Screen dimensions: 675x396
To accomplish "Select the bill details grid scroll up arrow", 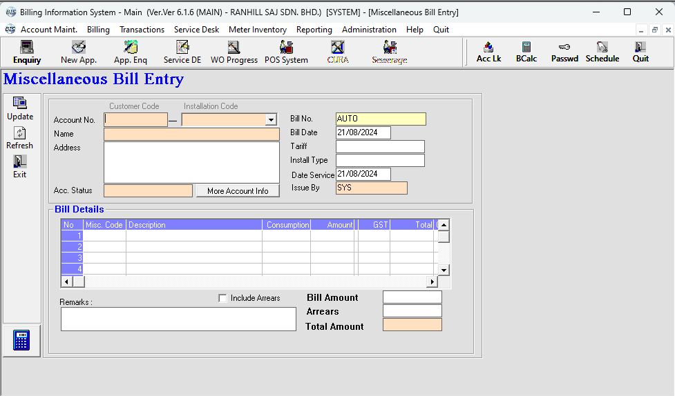I will [444, 225].
